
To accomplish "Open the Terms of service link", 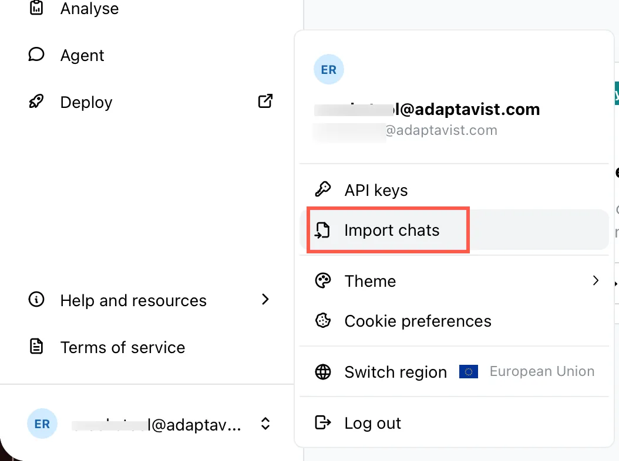I will click(122, 347).
